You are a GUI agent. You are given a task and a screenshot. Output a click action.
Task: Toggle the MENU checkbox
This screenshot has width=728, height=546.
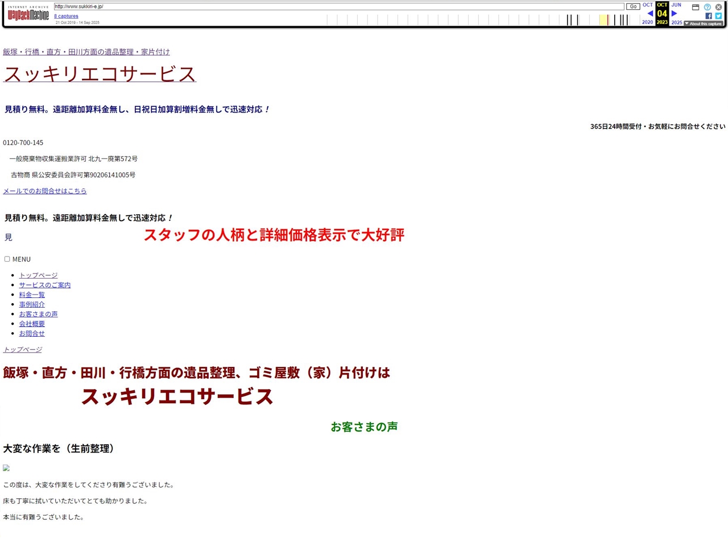[x=7, y=259]
